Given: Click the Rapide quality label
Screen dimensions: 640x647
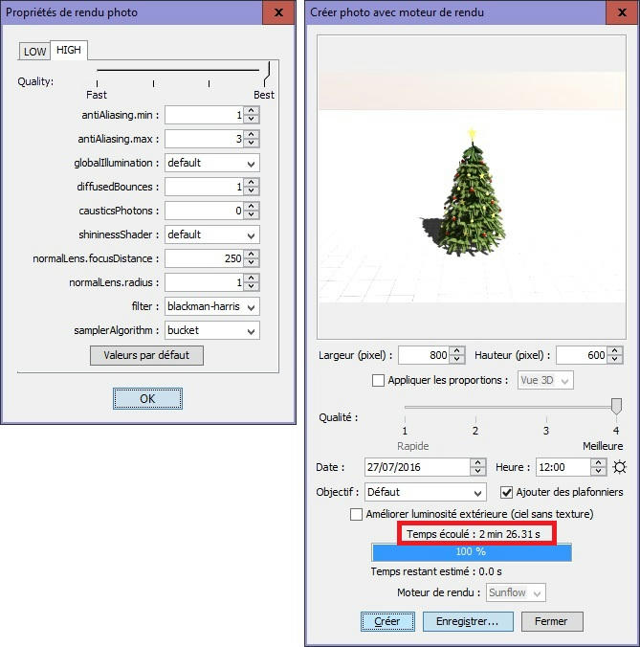Looking at the screenshot, I should point(412,446).
